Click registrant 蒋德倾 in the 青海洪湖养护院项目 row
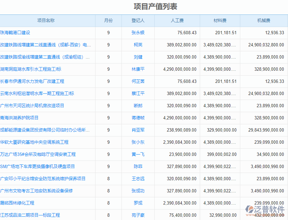Viewport: 288px width, 220px height. click(138, 118)
